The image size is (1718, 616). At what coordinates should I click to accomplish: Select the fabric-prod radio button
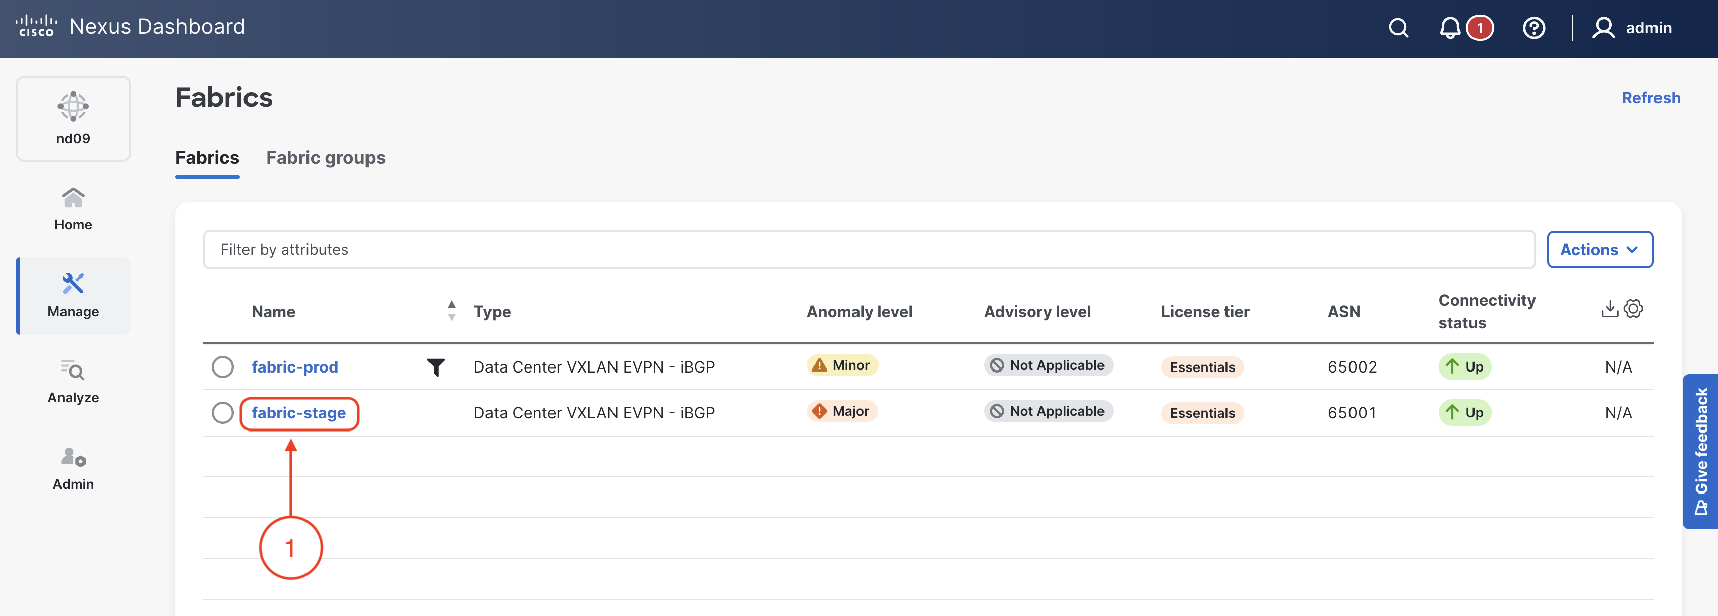pyautogui.click(x=223, y=367)
